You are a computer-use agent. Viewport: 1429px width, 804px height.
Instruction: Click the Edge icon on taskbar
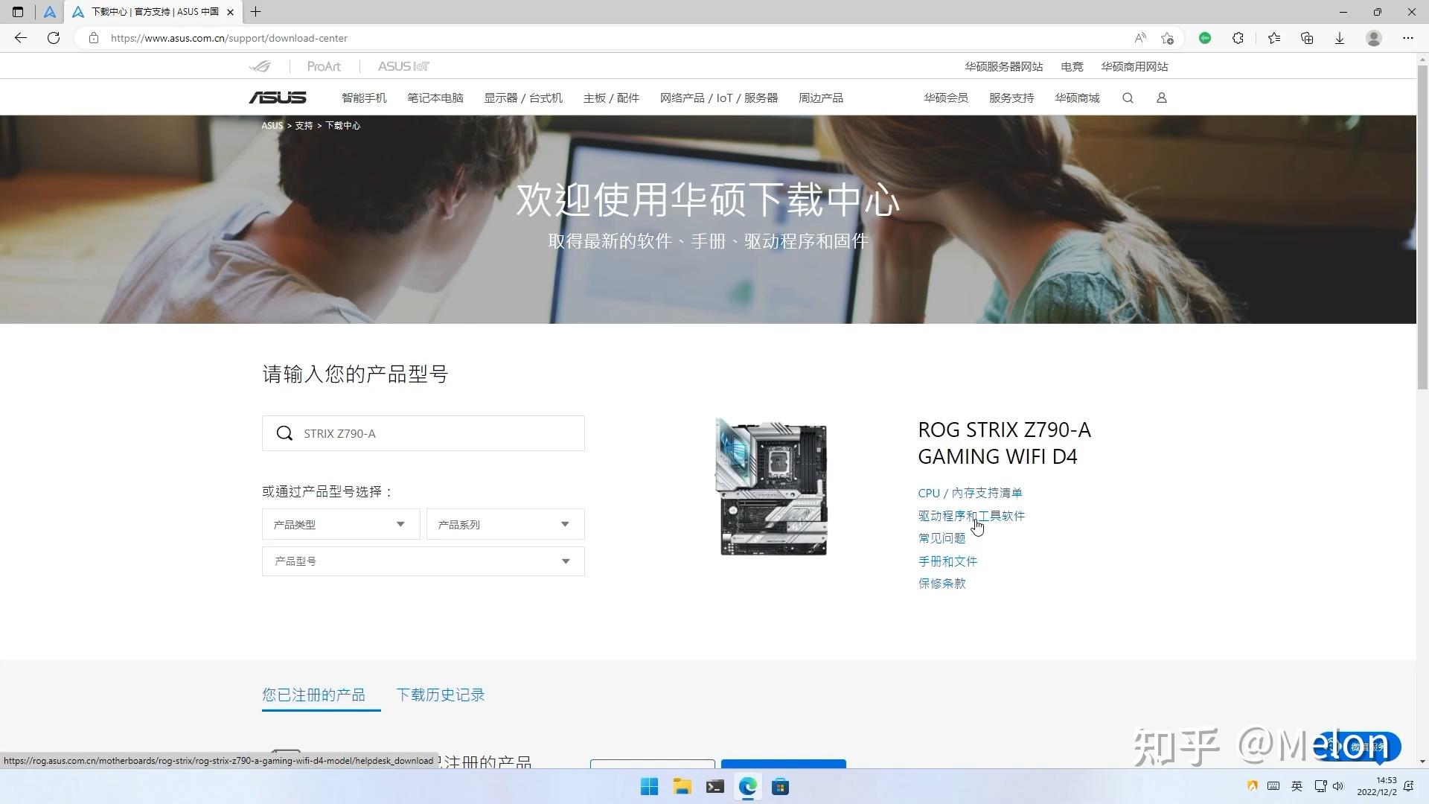(x=747, y=786)
